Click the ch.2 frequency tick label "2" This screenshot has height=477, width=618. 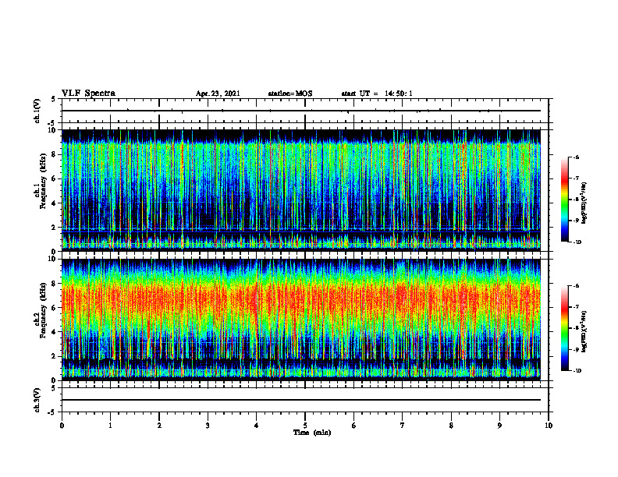click(x=55, y=356)
